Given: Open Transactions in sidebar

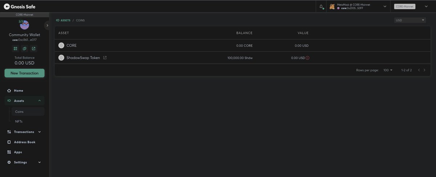Looking at the screenshot, I should coord(24,132).
